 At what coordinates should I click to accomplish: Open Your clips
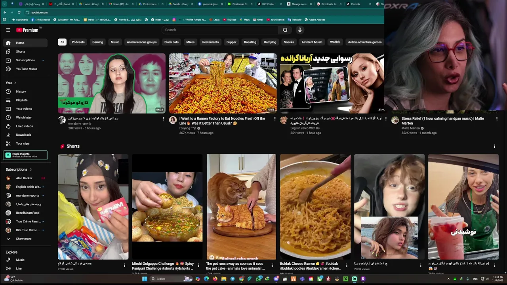click(x=25, y=144)
